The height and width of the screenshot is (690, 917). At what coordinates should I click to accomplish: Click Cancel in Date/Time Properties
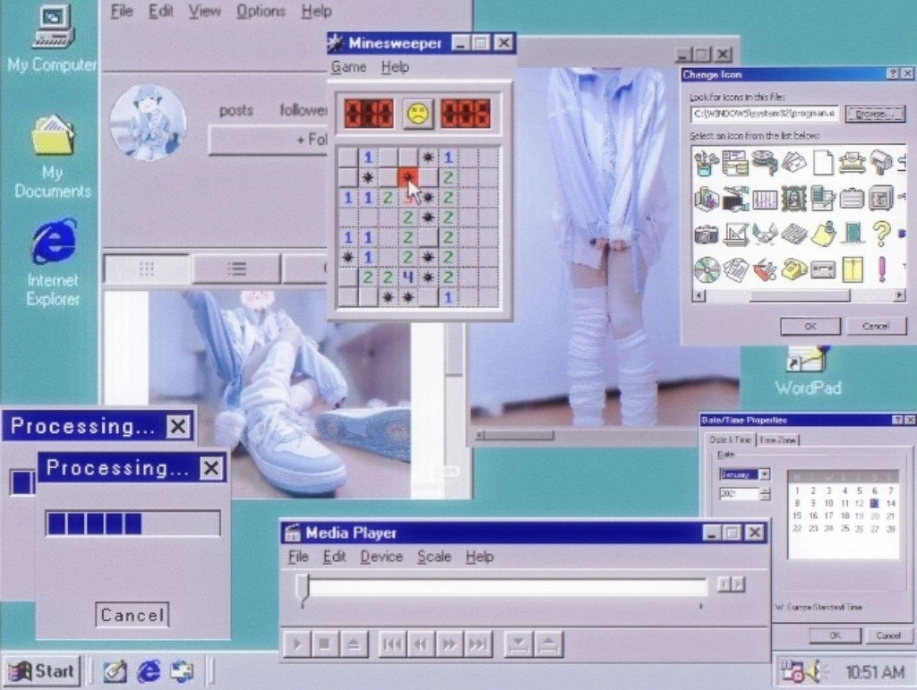888,635
